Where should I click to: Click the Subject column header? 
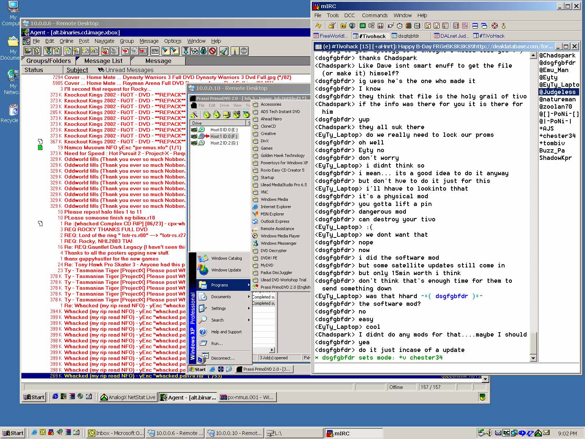(x=77, y=70)
